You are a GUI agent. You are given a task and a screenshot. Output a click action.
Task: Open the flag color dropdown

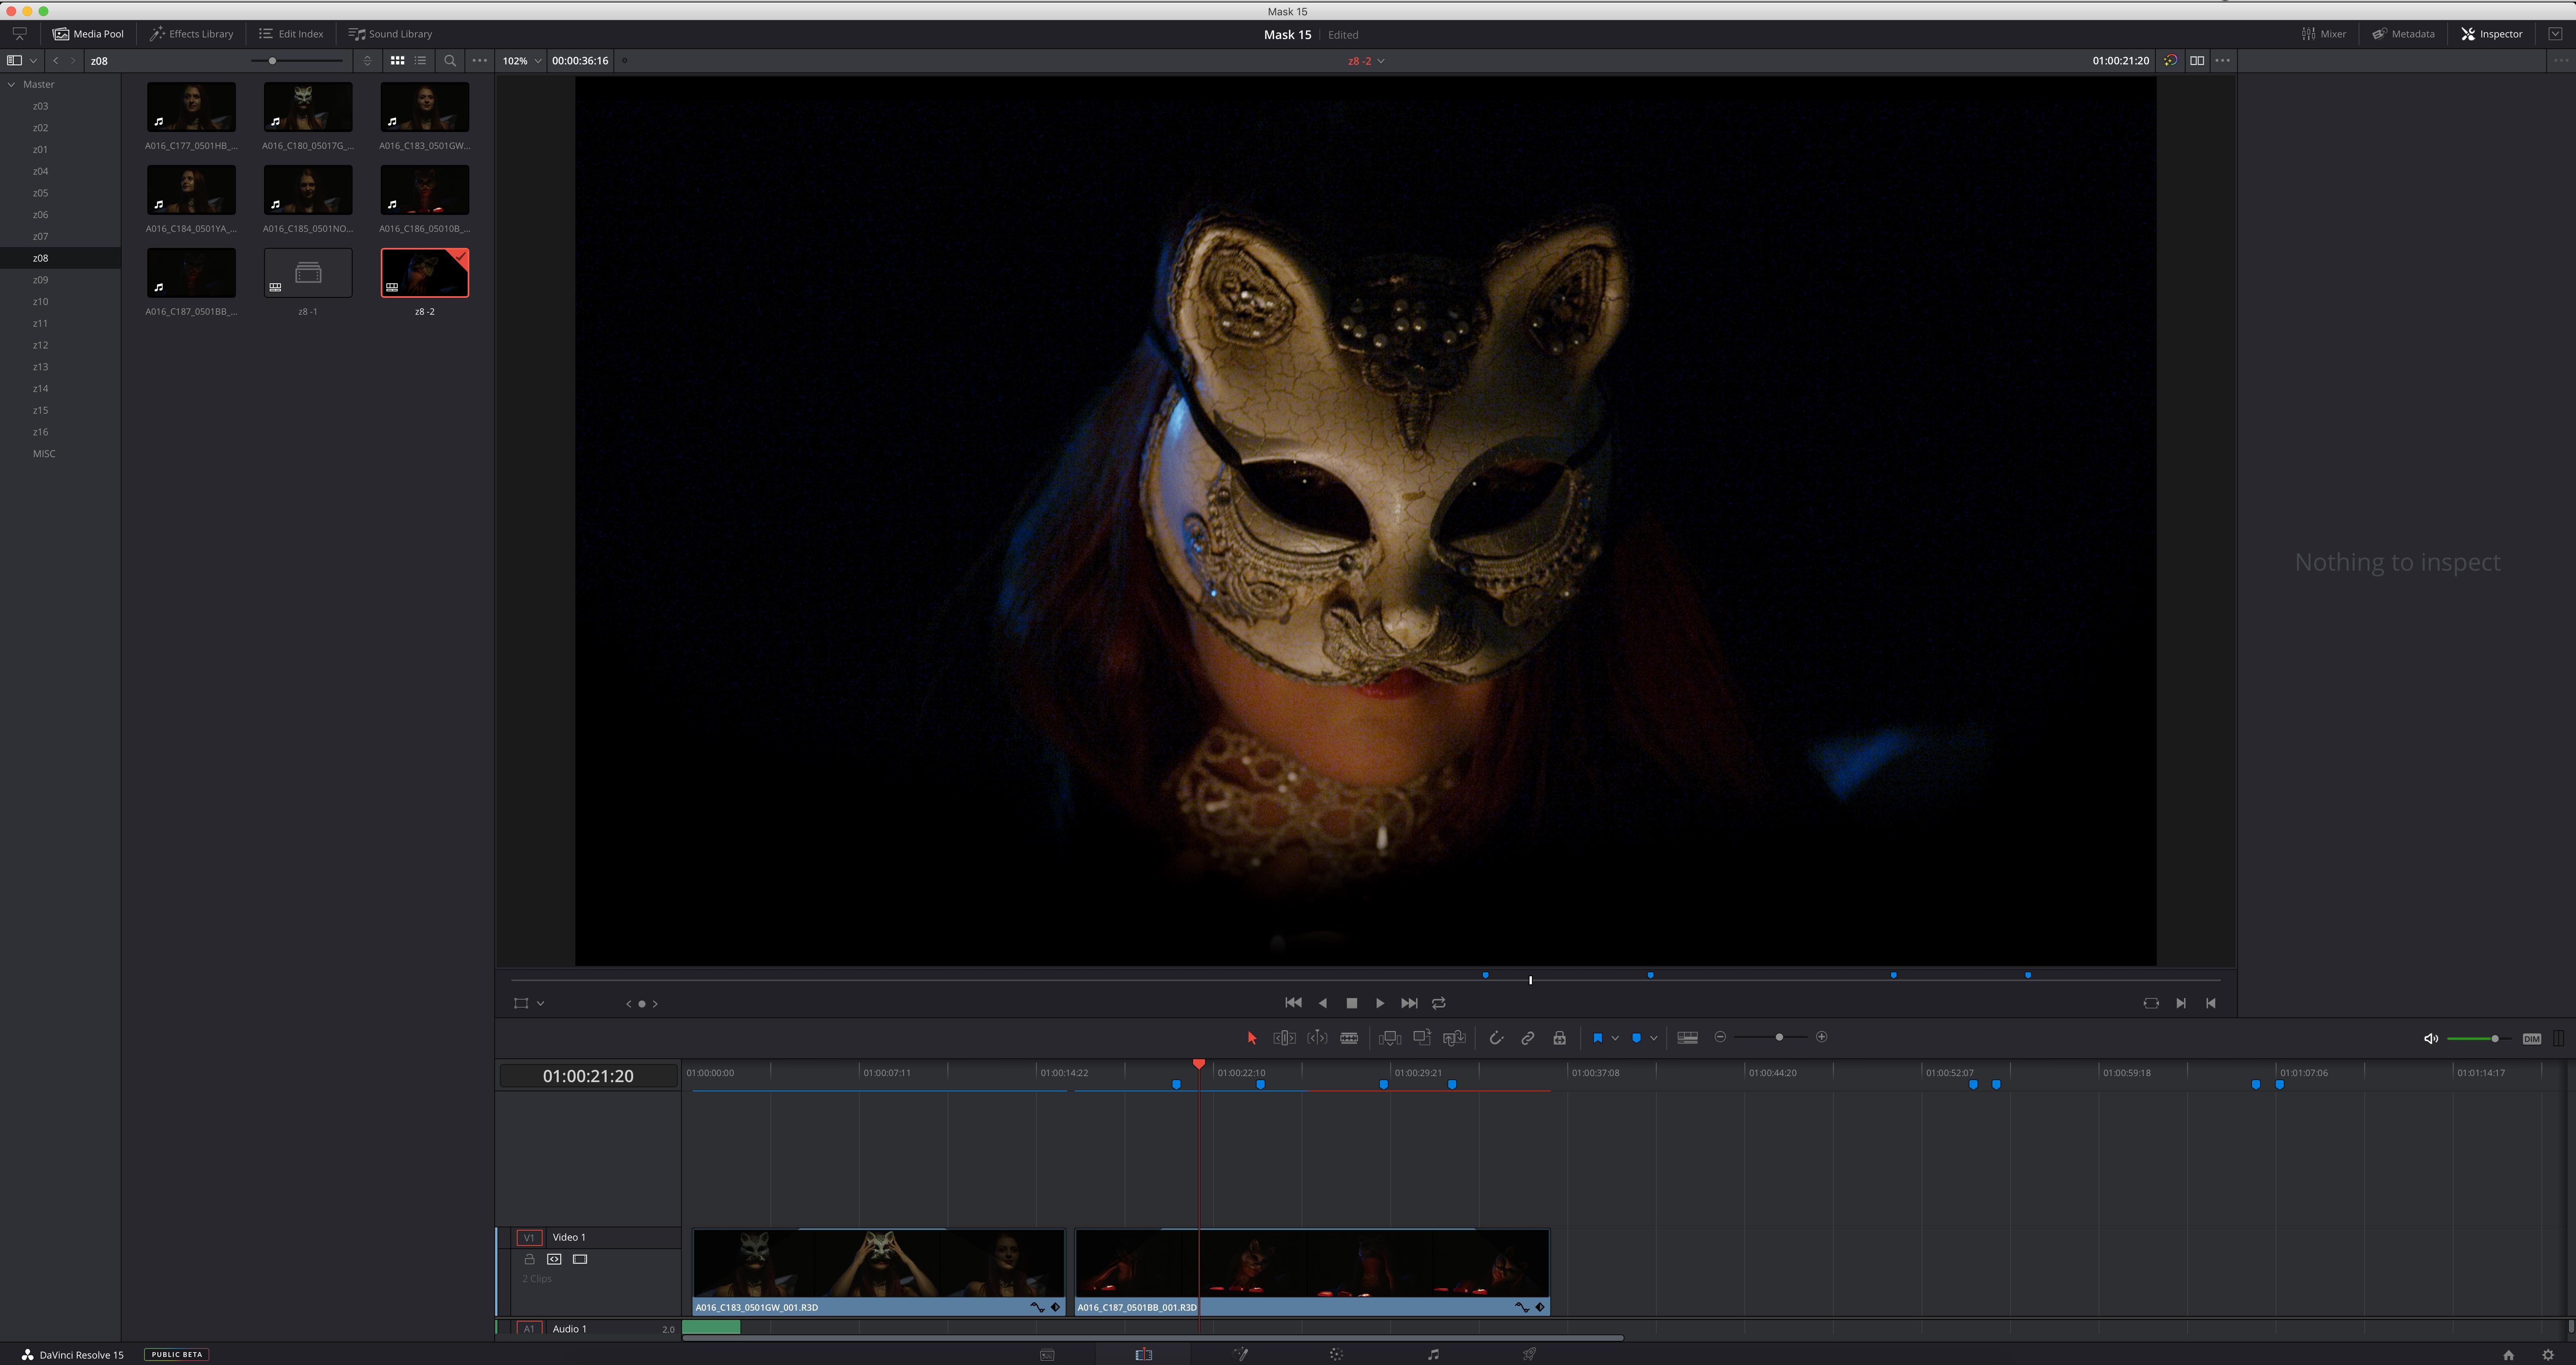click(1615, 1038)
